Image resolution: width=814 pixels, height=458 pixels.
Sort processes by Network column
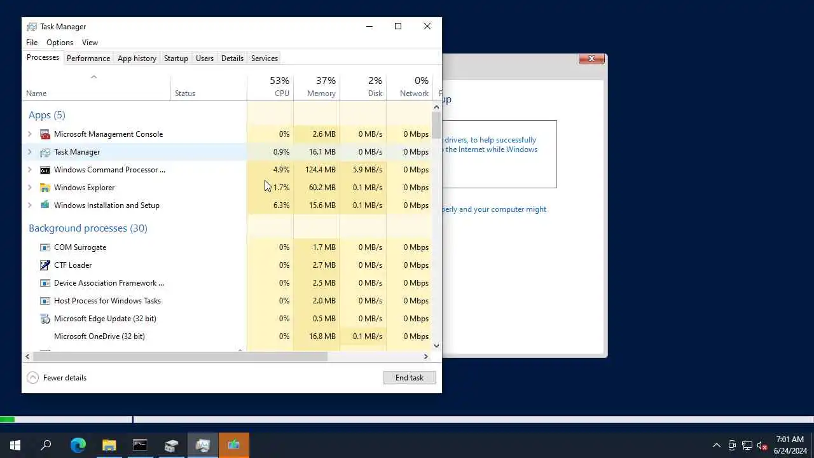(410, 87)
